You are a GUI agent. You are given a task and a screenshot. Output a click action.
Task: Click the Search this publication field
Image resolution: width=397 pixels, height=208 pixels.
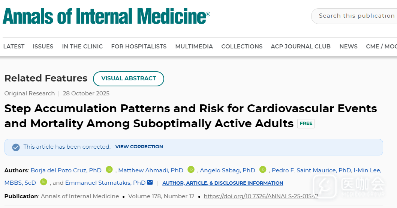(x=356, y=16)
